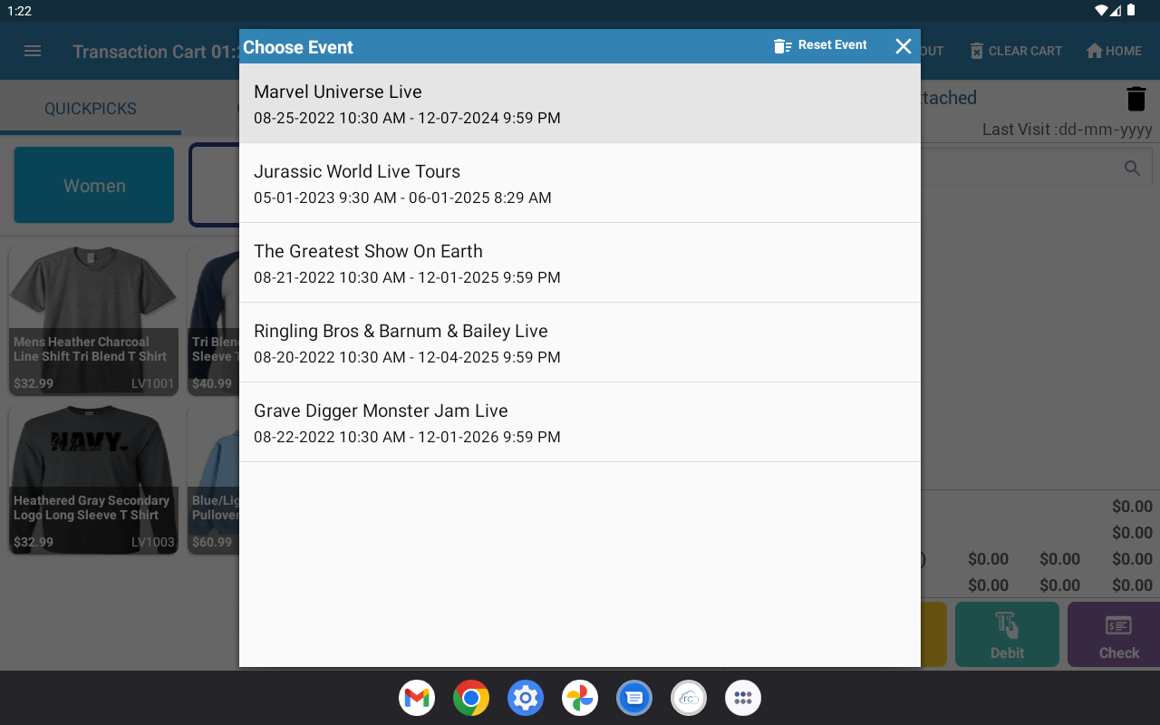The height and width of the screenshot is (725, 1160).
Task: Select Jurassic World Live Tours event
Action: [x=580, y=183]
